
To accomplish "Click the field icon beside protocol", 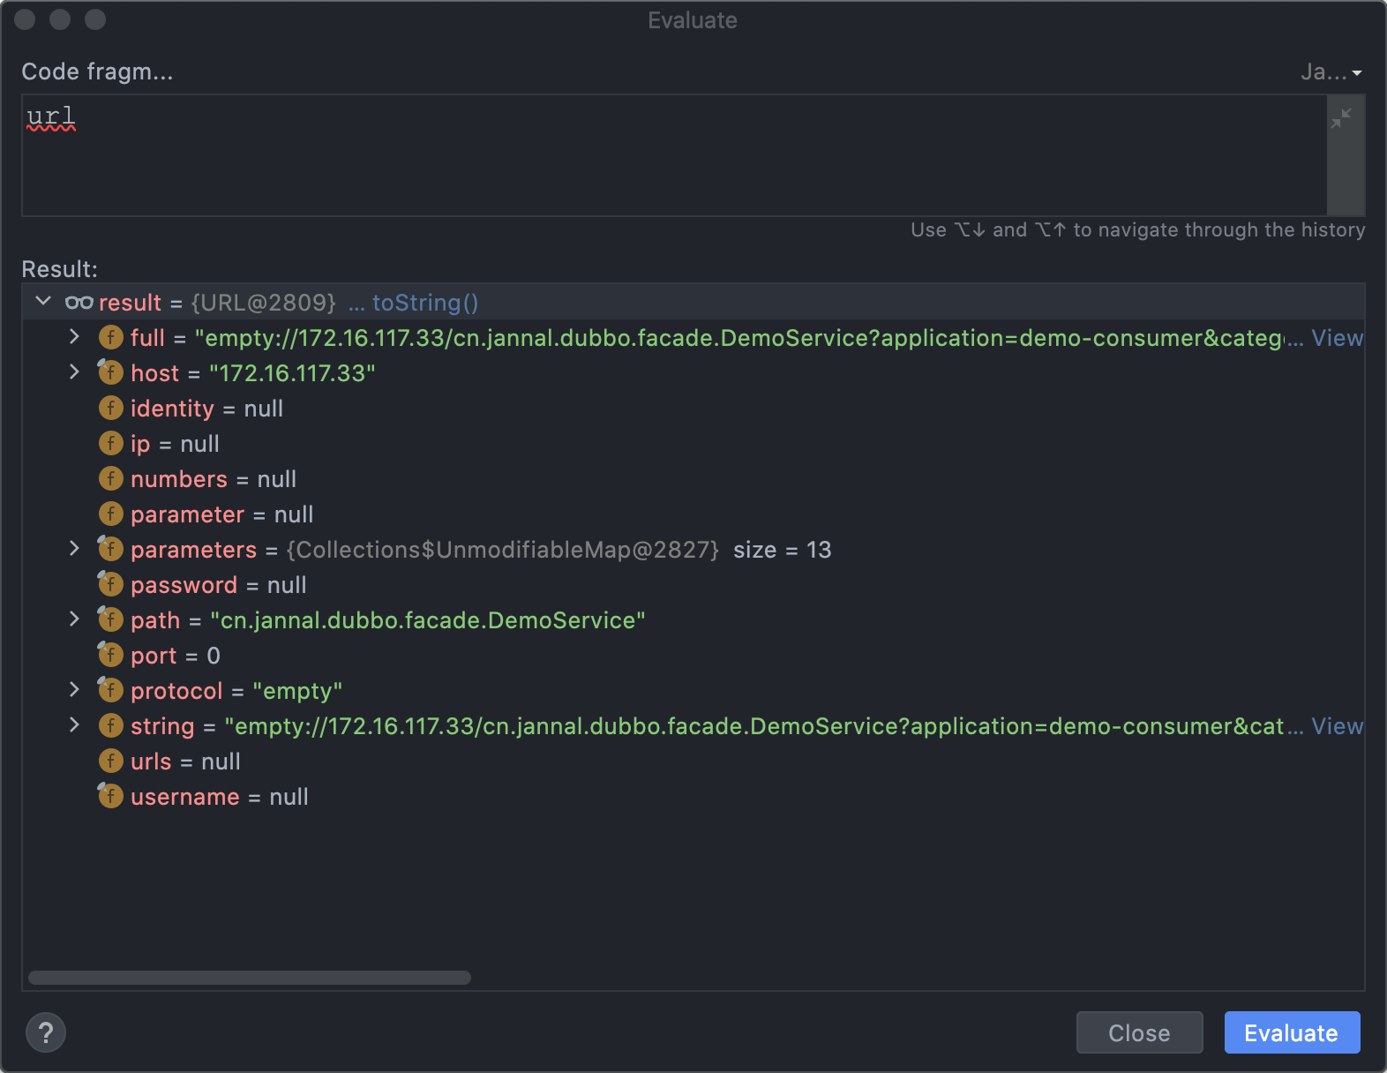I will 110,690.
